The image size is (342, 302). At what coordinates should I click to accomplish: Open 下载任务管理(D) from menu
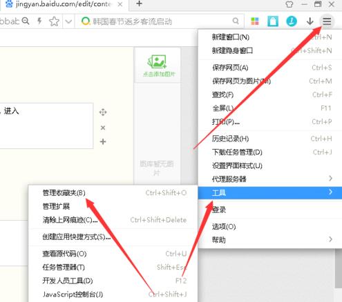tap(270, 152)
